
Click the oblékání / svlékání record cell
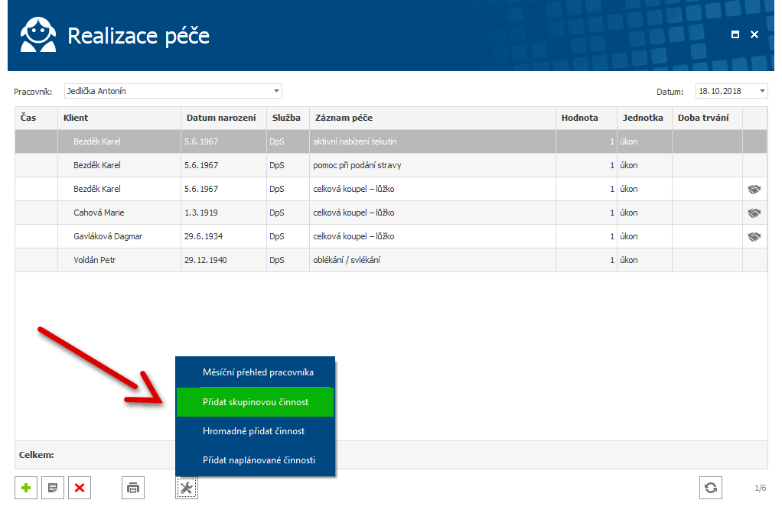click(432, 260)
